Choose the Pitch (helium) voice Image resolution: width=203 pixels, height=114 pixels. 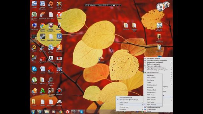[x=153, y=100]
